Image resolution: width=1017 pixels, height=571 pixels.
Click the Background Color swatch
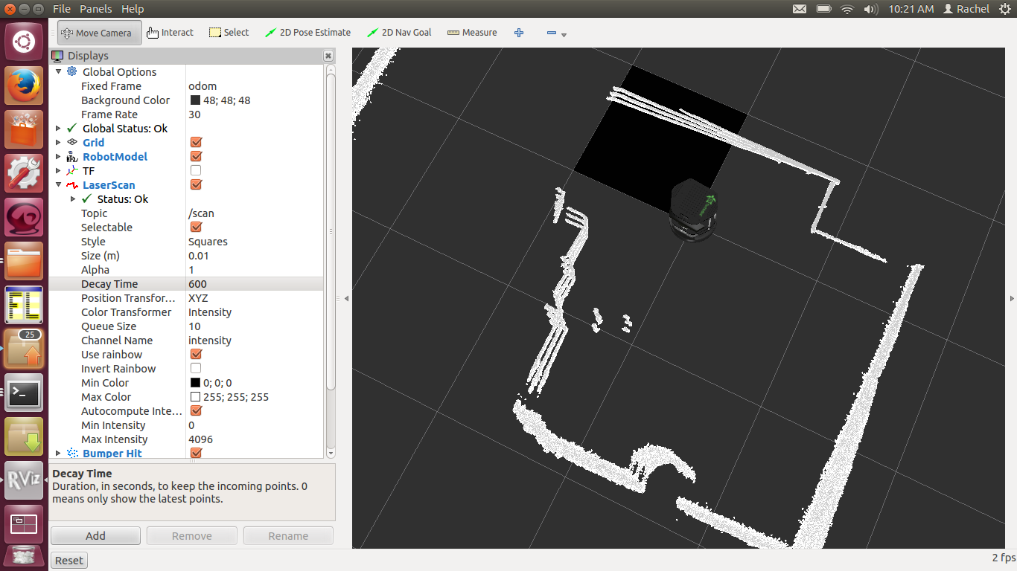click(195, 100)
